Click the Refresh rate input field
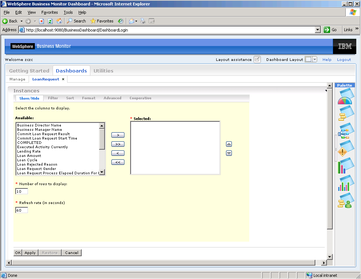The width and height of the screenshot is (361, 279). click(22, 210)
